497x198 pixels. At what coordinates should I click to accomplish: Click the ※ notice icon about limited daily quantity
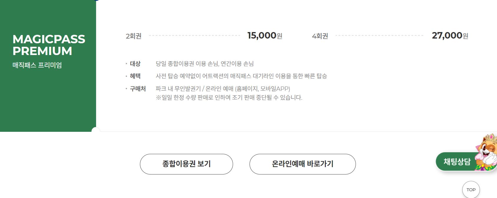(158, 98)
